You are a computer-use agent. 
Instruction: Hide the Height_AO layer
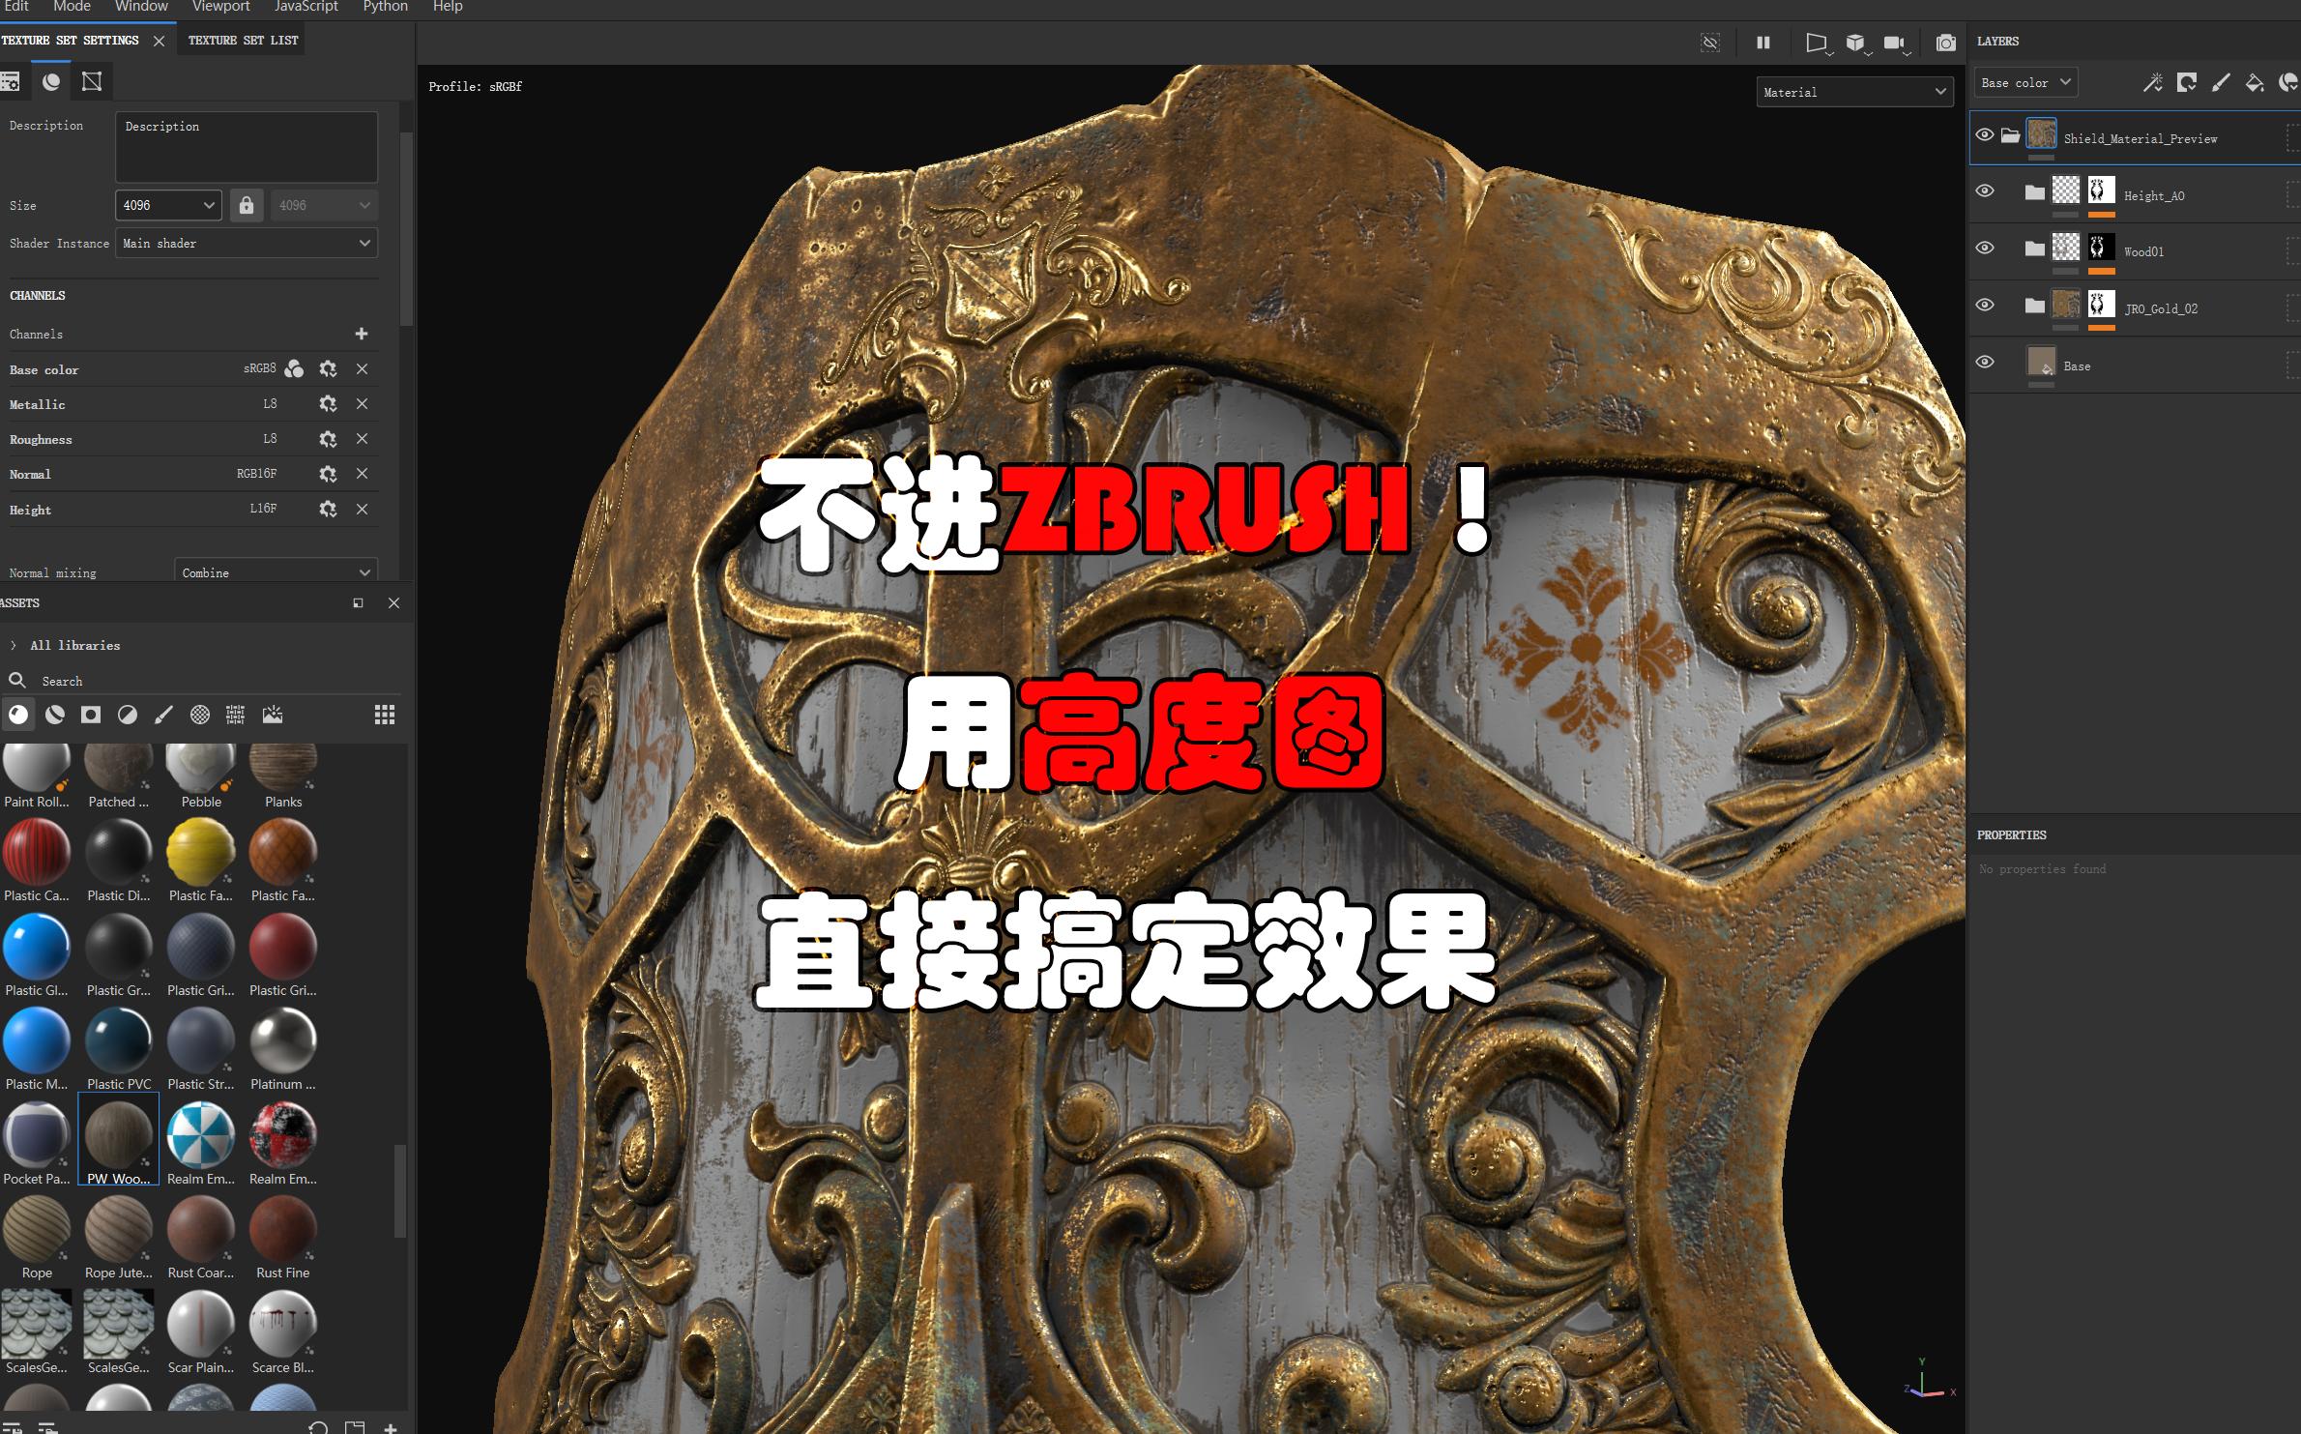click(x=1985, y=191)
